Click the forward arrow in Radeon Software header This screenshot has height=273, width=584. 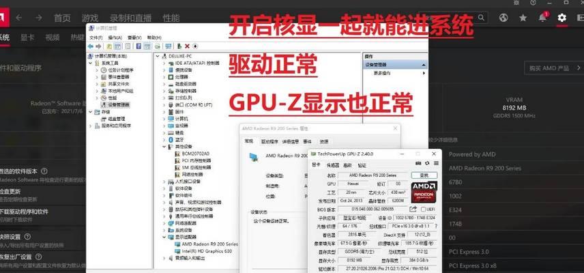39,18
